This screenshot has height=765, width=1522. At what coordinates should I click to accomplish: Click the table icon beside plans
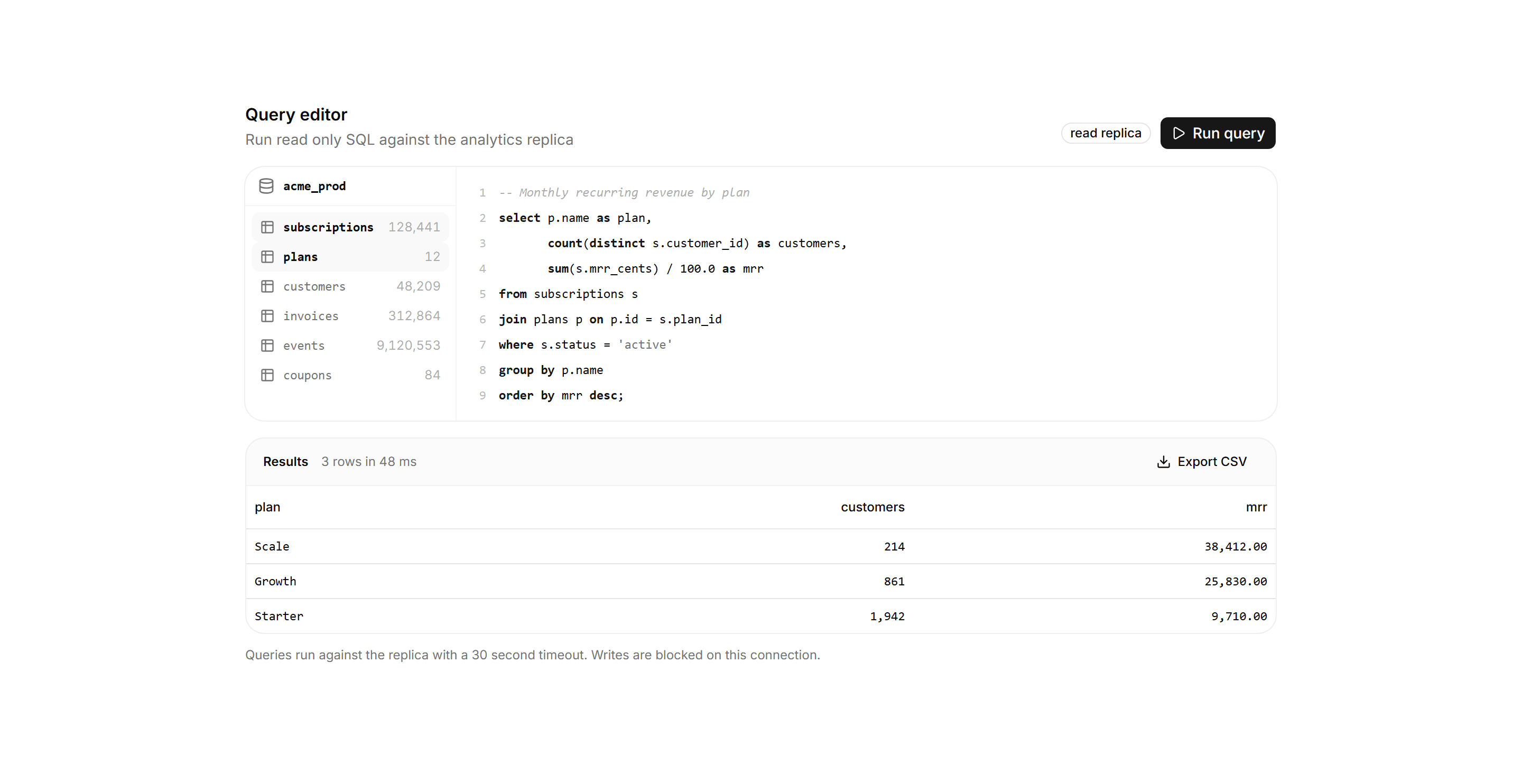(267, 257)
